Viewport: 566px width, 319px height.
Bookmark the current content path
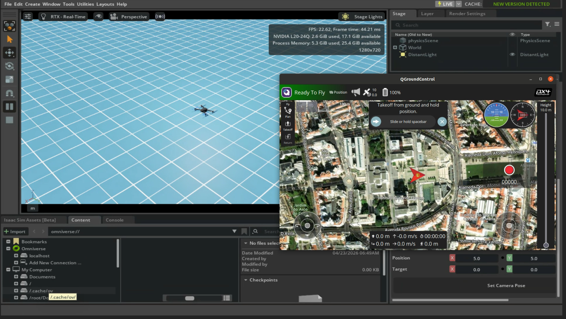[244, 231]
